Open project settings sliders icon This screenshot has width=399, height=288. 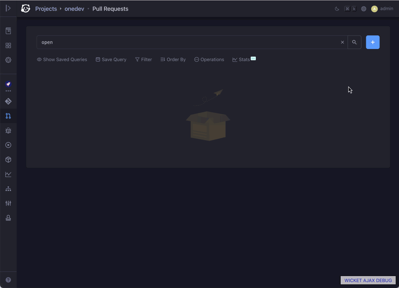(x=8, y=203)
